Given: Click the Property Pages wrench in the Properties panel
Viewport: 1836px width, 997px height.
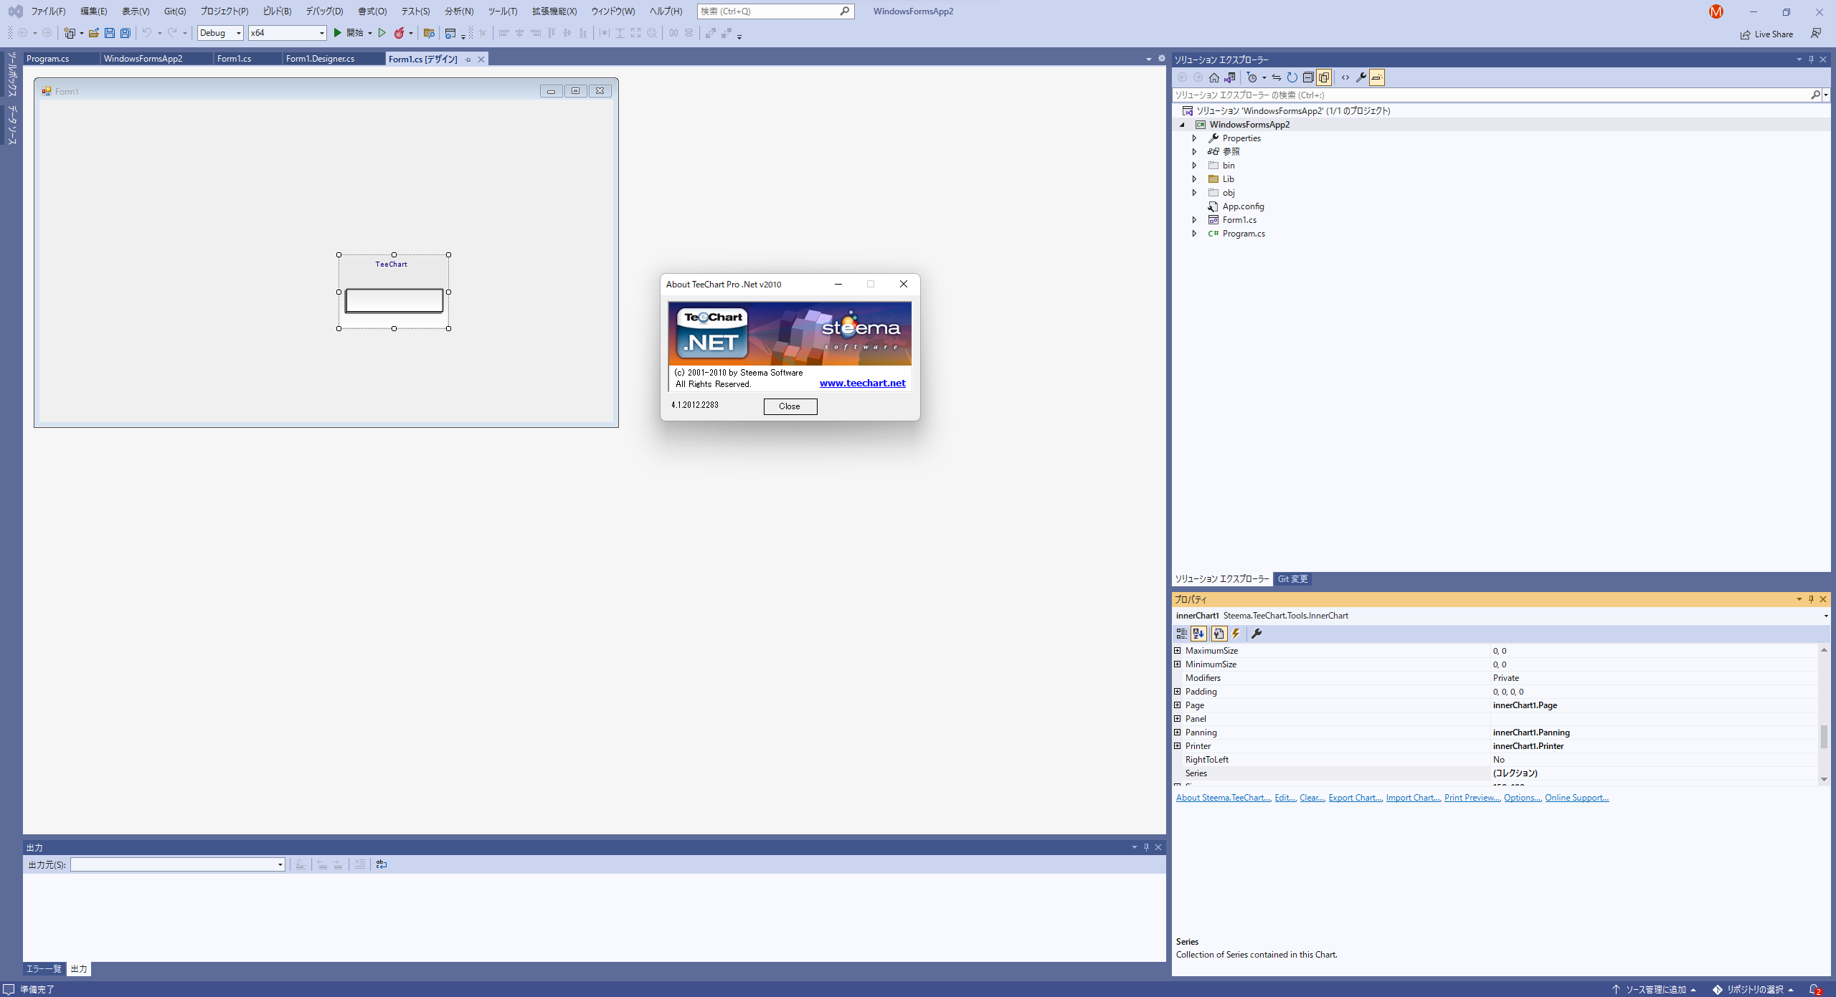Looking at the screenshot, I should (x=1257, y=634).
